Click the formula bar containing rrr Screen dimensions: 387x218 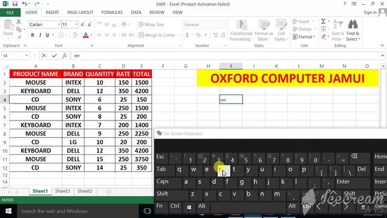(x=225, y=56)
